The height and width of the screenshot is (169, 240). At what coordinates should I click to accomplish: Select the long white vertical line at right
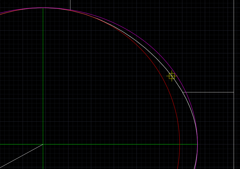pyautogui.click(x=234, y=84)
